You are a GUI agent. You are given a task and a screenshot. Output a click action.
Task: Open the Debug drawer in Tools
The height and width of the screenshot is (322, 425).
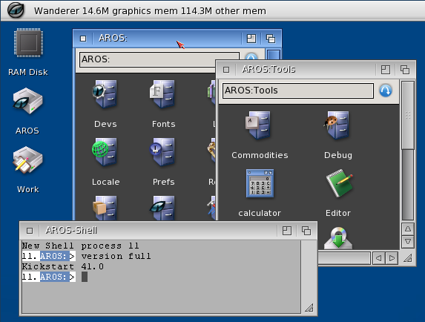(x=337, y=125)
